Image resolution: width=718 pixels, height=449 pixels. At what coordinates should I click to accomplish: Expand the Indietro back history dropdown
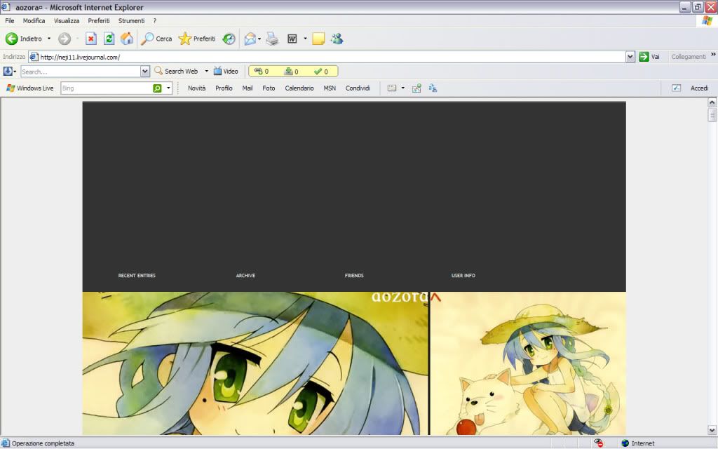[49, 39]
